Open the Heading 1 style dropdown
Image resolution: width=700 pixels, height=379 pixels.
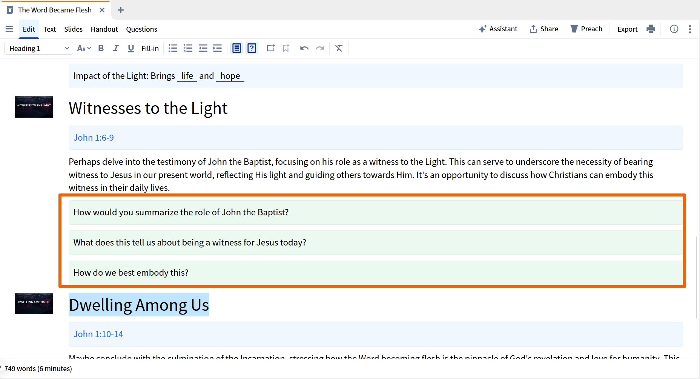(39, 48)
